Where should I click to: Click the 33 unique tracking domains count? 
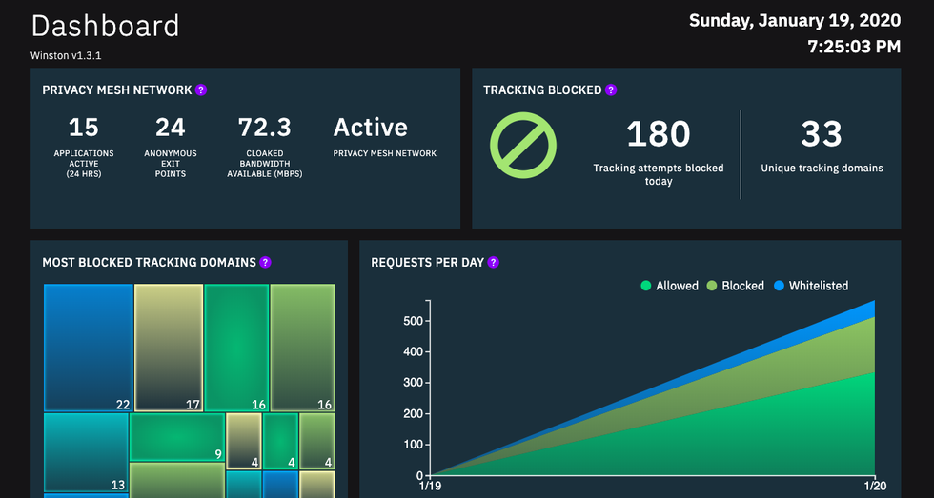coord(822,134)
